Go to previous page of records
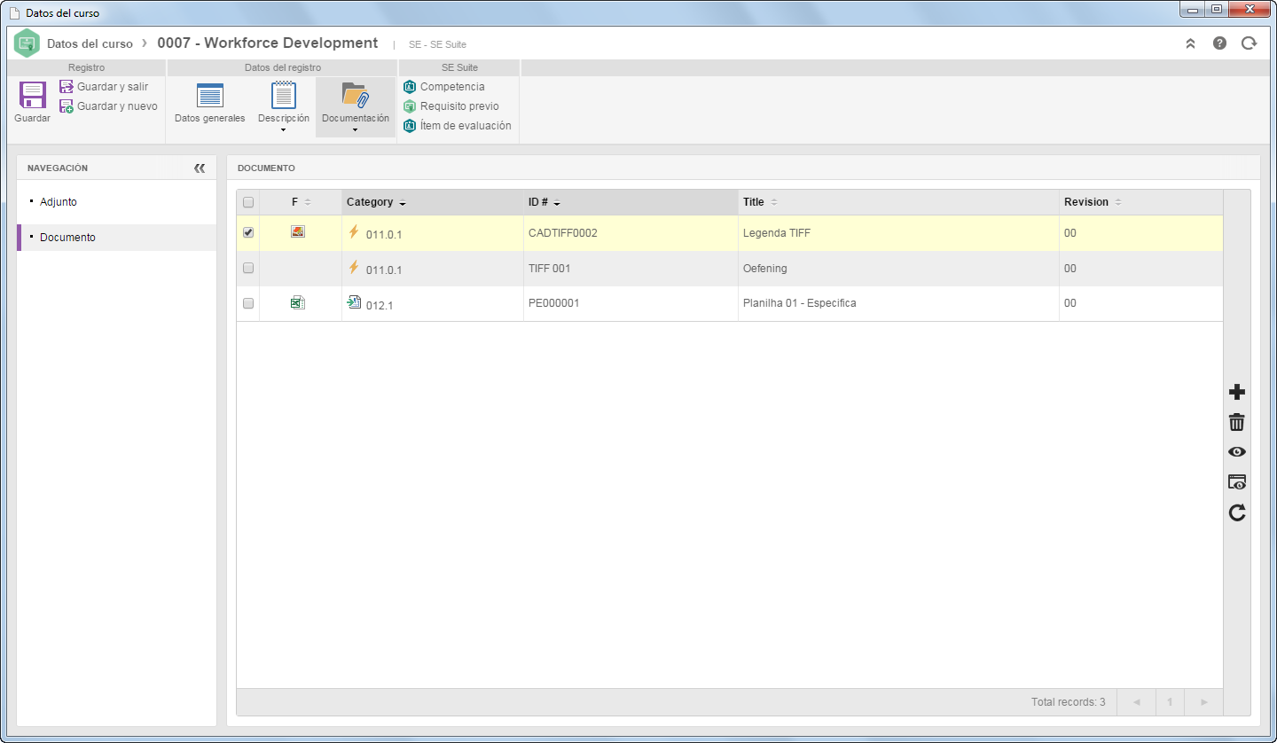 coord(1136,702)
